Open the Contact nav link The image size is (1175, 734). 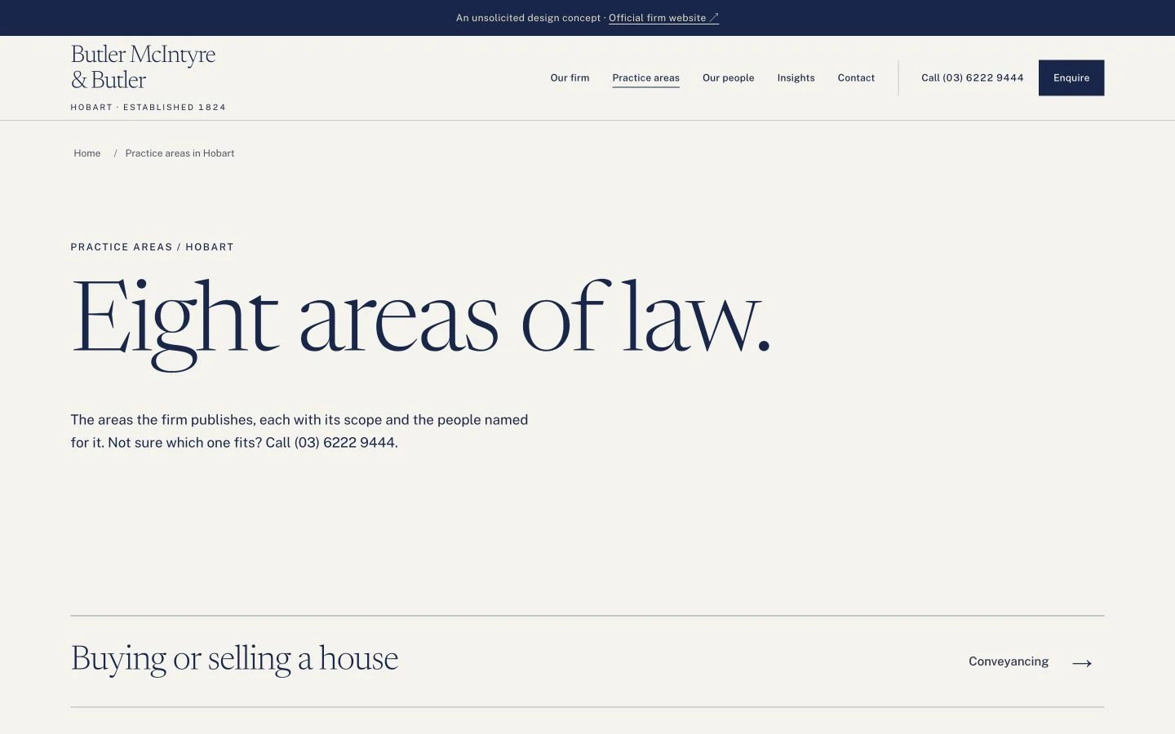pos(856,78)
